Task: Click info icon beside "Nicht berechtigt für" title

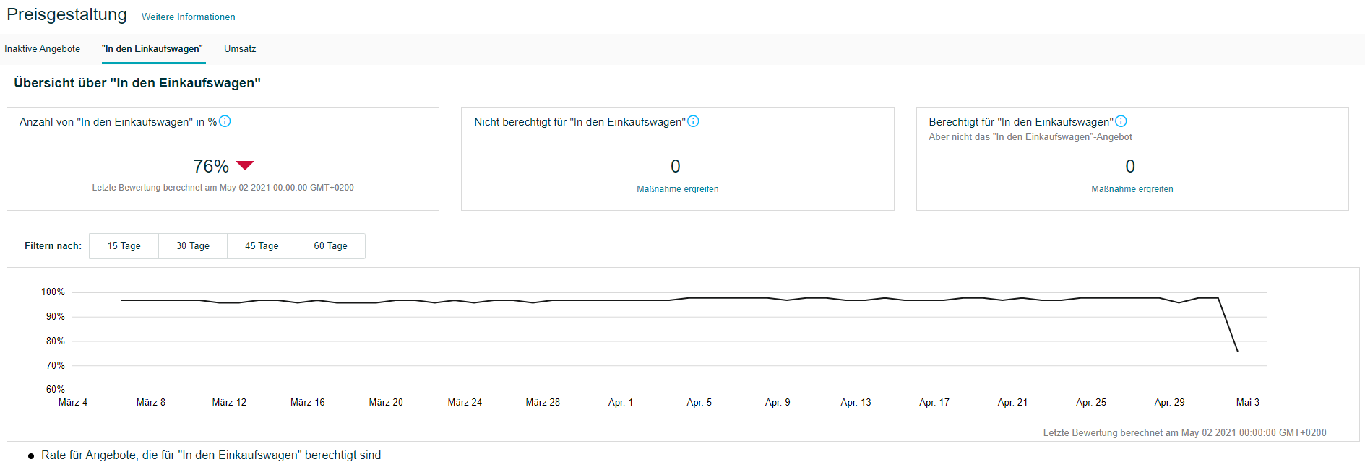Action: [x=693, y=121]
